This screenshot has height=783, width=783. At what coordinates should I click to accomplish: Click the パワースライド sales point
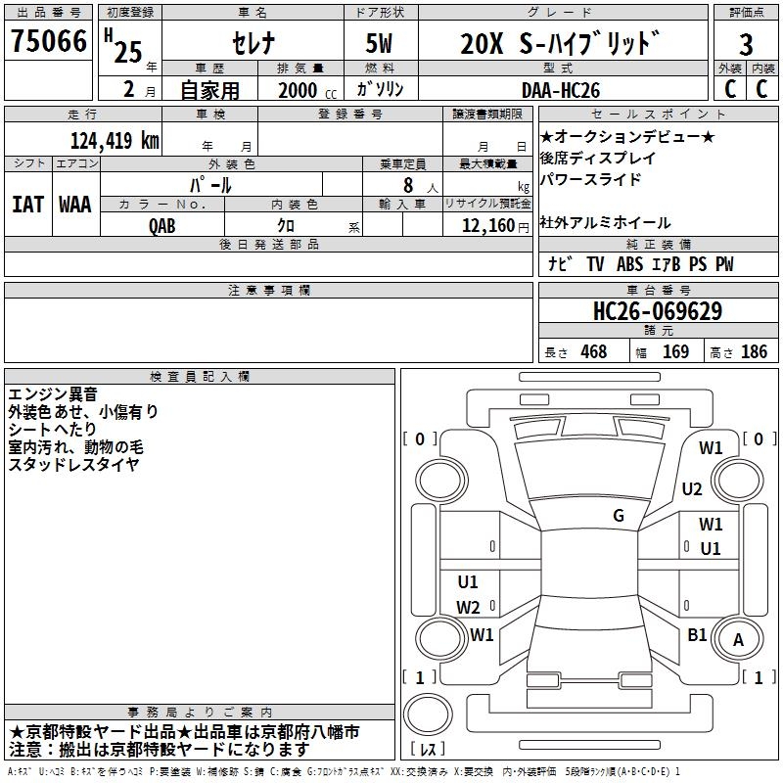point(590,179)
